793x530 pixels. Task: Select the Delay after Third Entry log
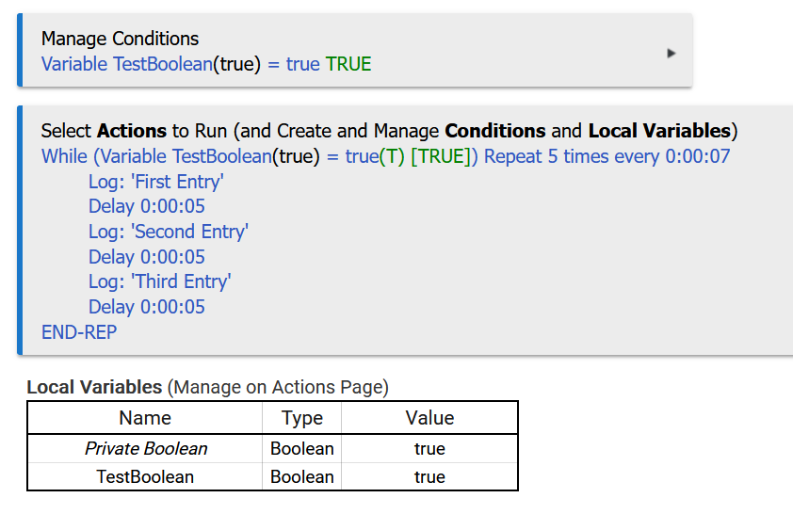tap(146, 307)
